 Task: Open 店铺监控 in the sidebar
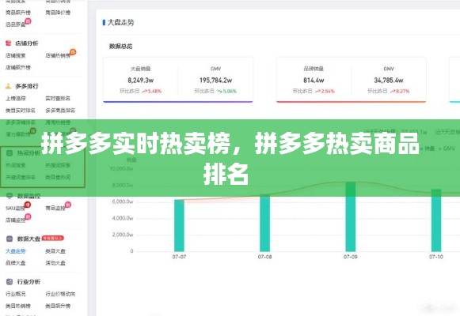16,220
